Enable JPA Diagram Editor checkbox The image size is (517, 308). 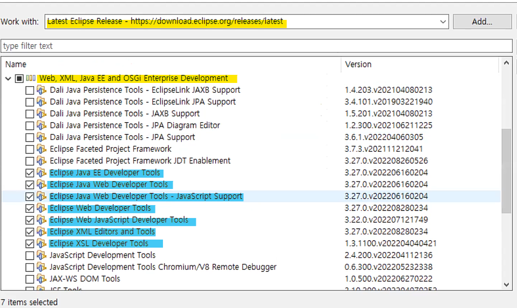(x=30, y=125)
